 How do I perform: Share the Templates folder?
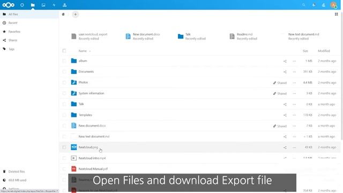pyautogui.click(x=285, y=115)
